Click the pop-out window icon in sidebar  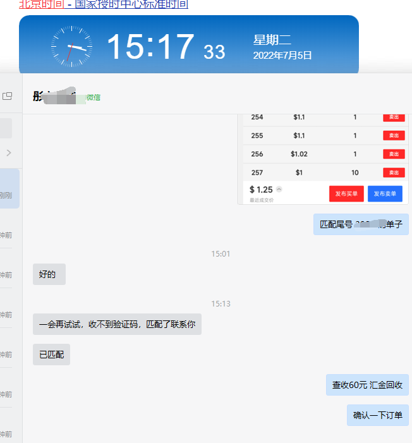point(8,96)
